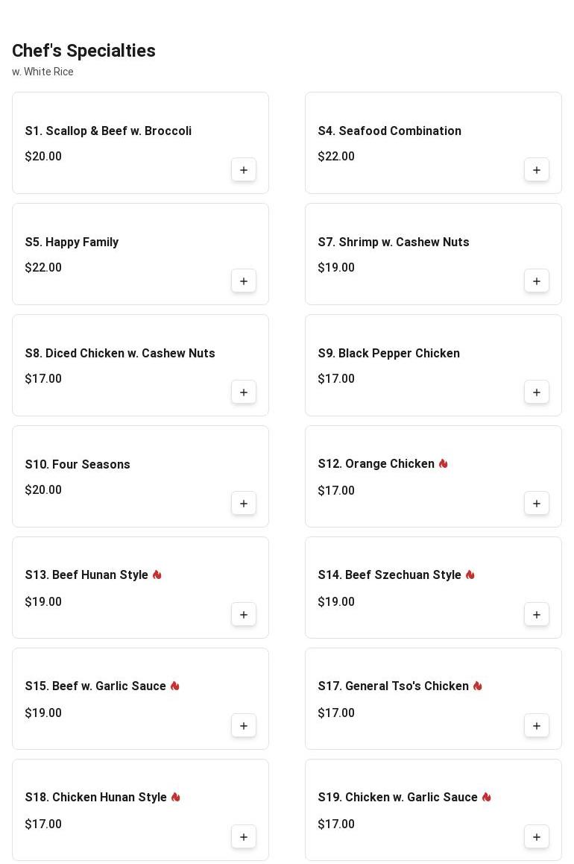This screenshot has width=574, height=864.
Task: Add S8. Diced Chicken w. Cashew Nuts
Action: tap(244, 392)
